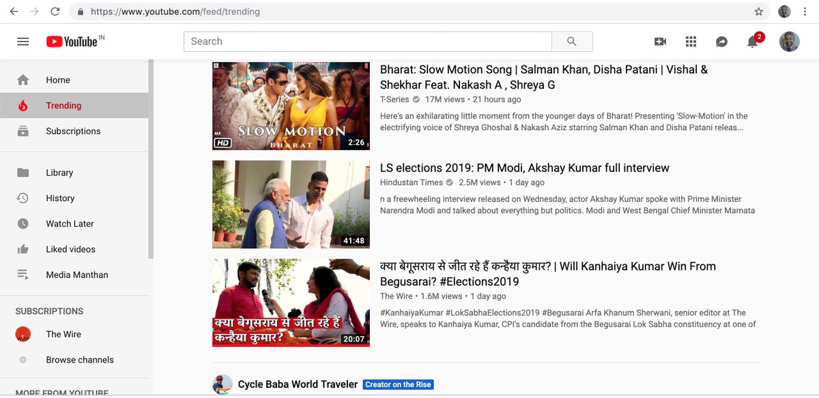
Task: Open the notifications bell
Action: 753,42
